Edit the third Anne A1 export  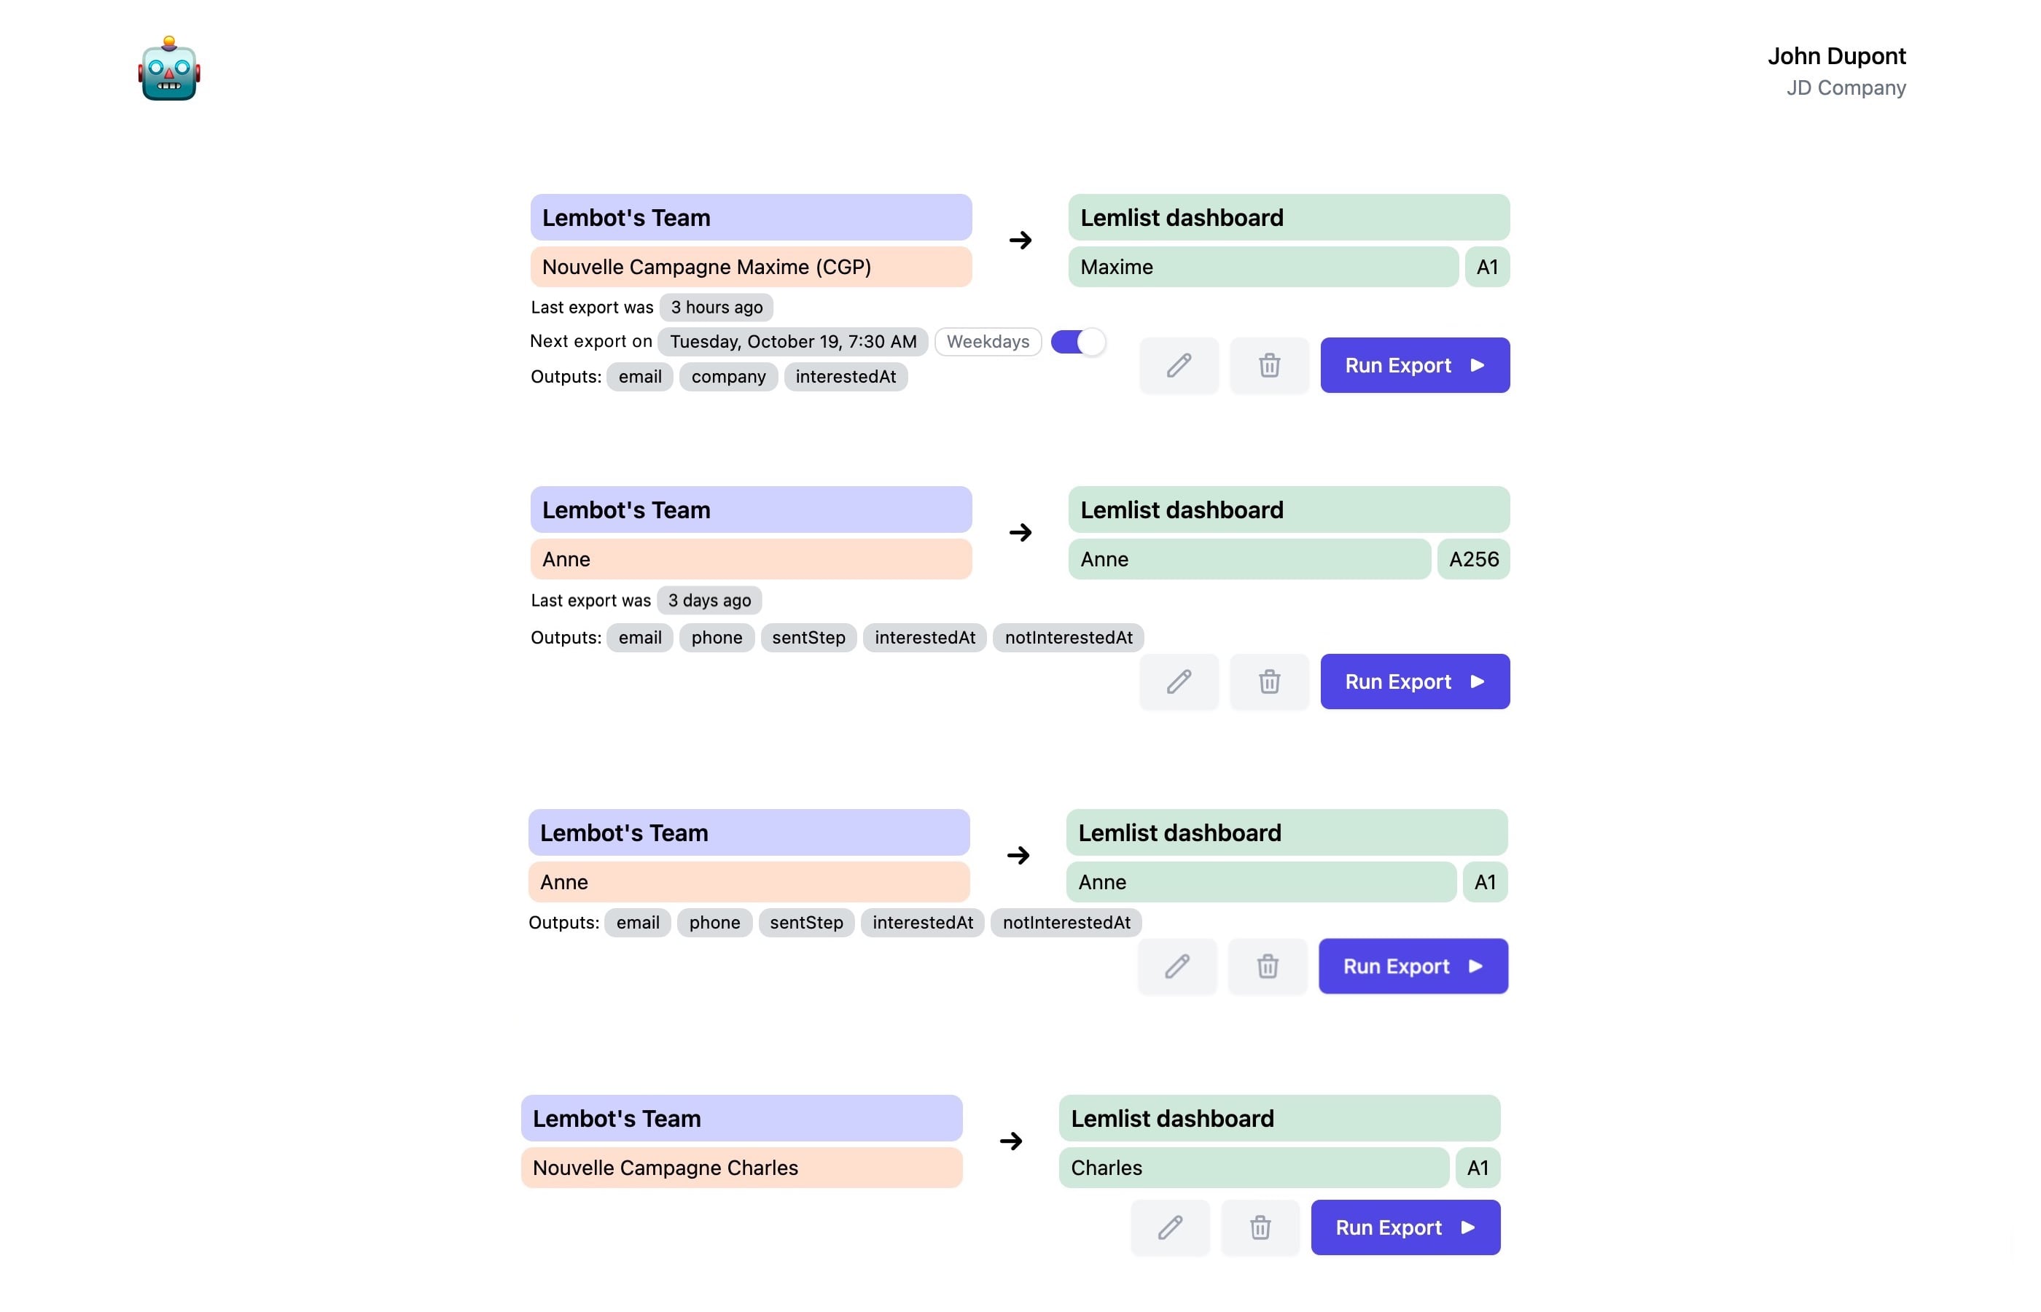(1176, 966)
